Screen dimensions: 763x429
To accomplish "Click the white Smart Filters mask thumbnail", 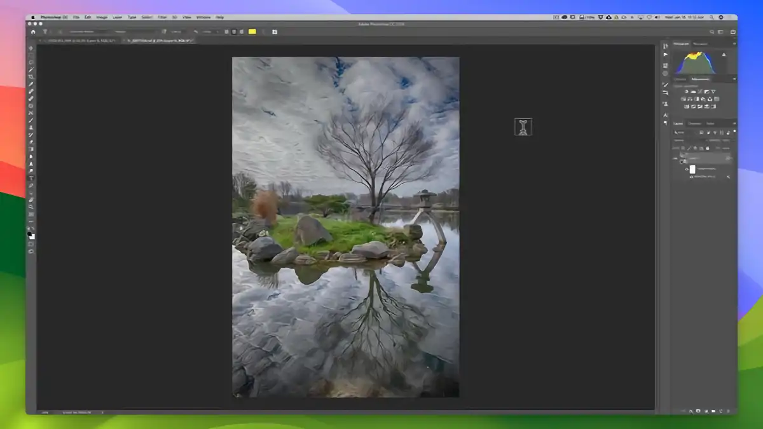I will [x=692, y=170].
